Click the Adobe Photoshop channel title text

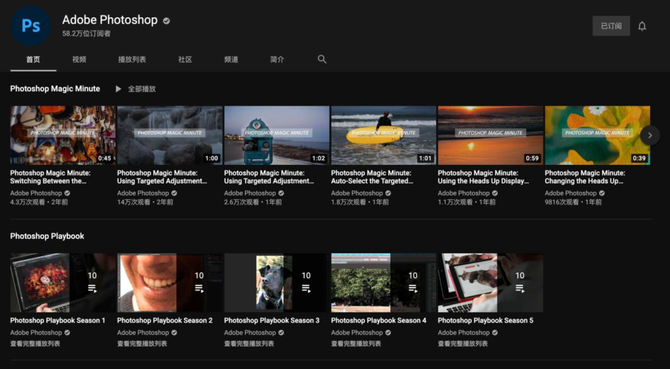(x=110, y=20)
